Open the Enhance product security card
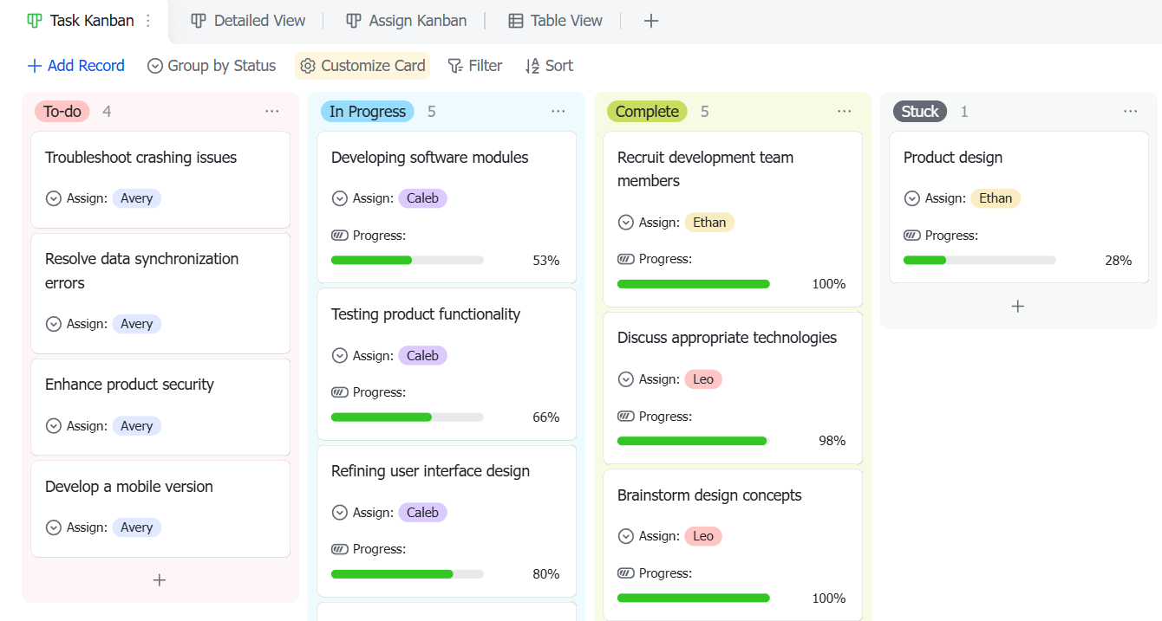The image size is (1162, 621). click(x=160, y=407)
